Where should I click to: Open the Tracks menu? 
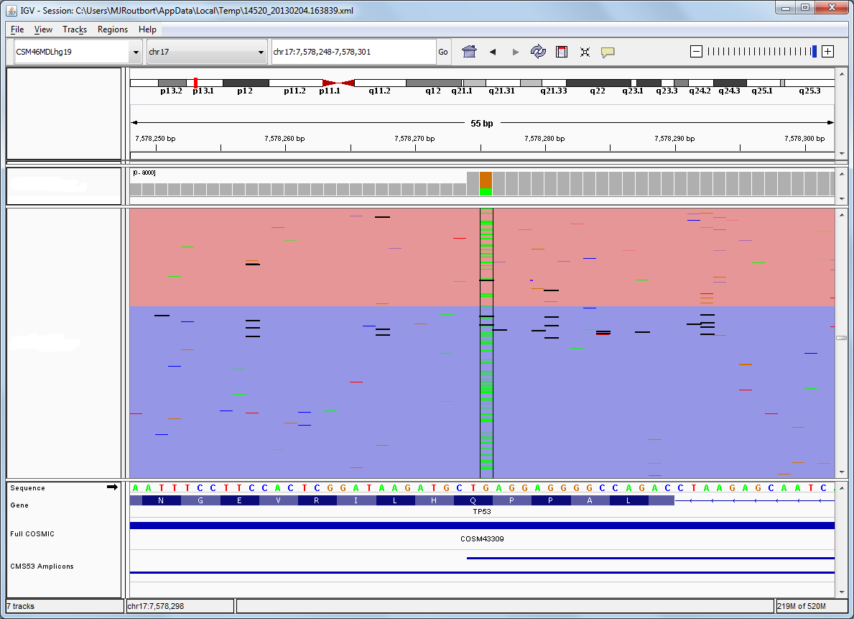[75, 29]
